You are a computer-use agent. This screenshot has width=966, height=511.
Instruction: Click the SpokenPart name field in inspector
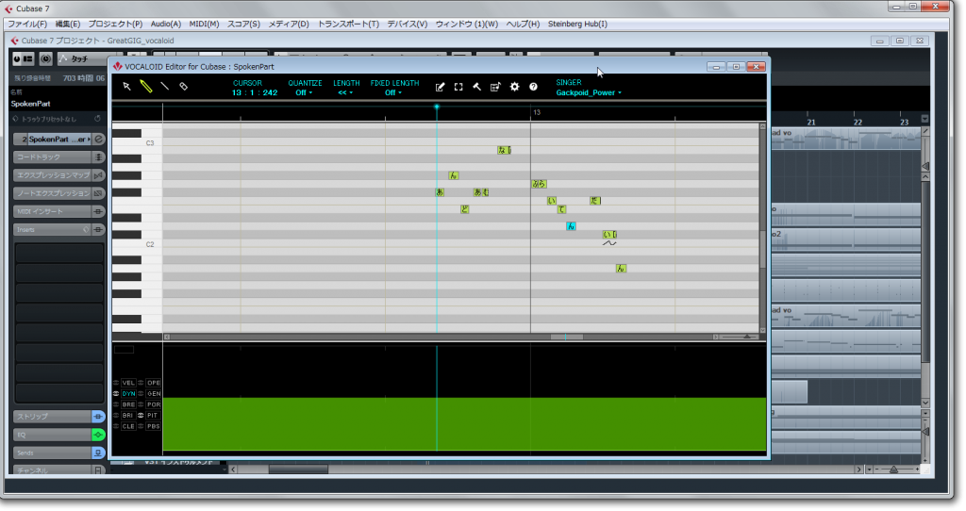(58, 104)
